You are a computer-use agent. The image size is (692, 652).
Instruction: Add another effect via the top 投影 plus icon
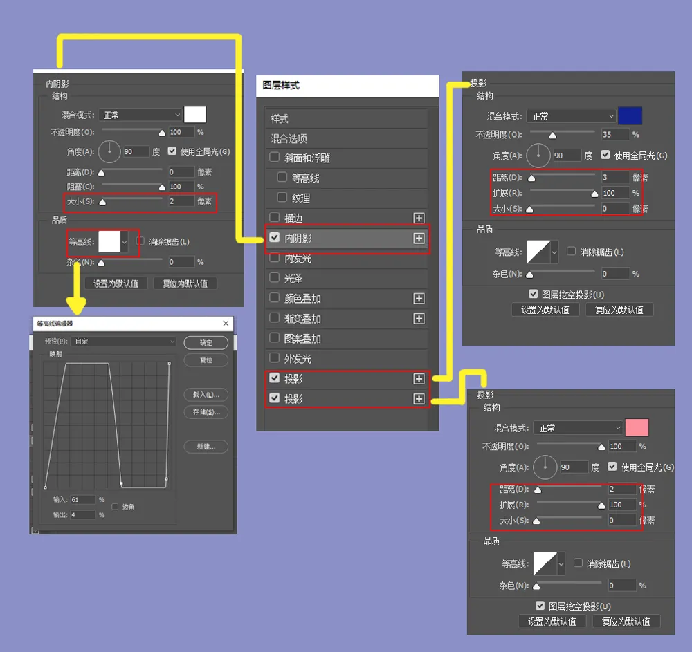(419, 379)
